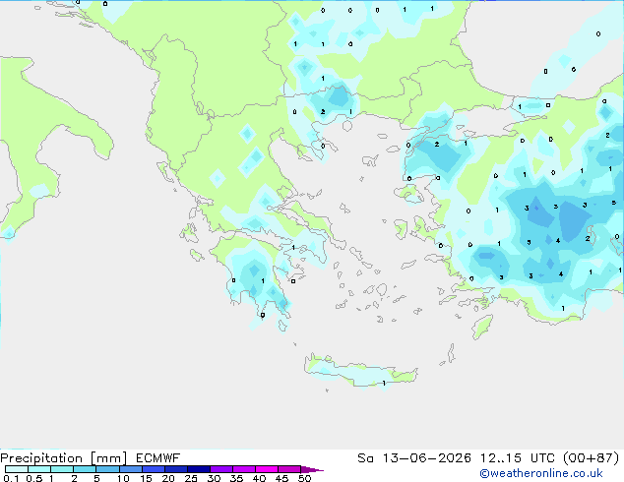The image size is (624, 482).
Task: Select the palest legend swatch 0.1–0.5
Action: click(17, 469)
